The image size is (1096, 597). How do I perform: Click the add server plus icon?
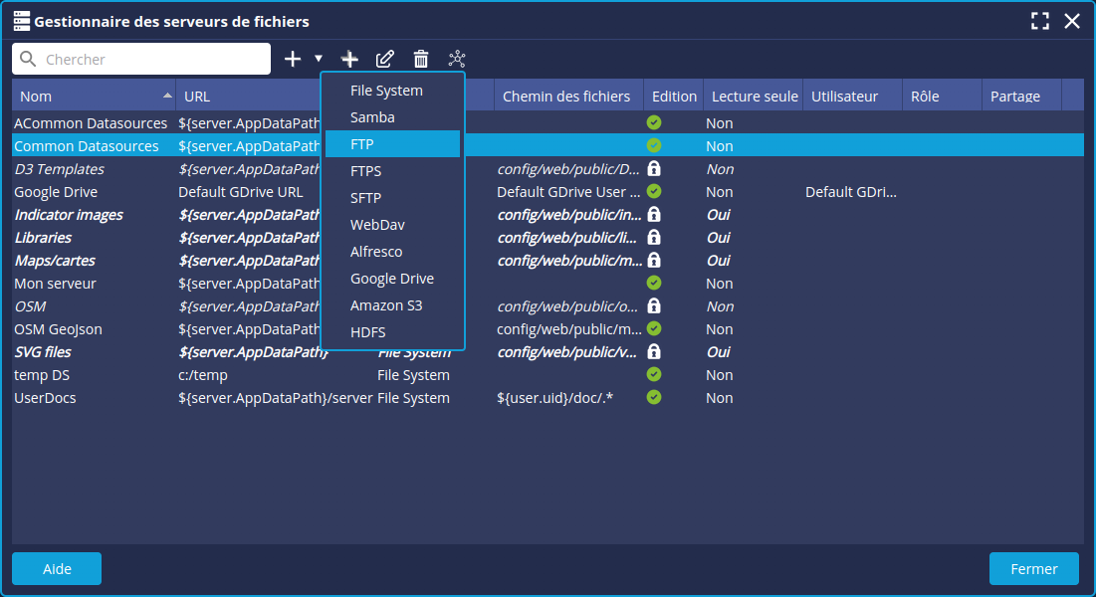[293, 60]
